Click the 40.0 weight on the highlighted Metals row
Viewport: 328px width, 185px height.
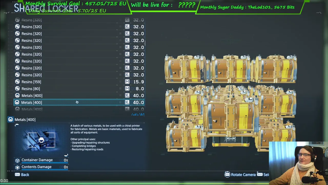coord(139,102)
